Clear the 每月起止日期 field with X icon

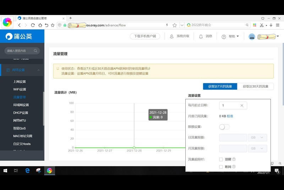tap(242, 106)
